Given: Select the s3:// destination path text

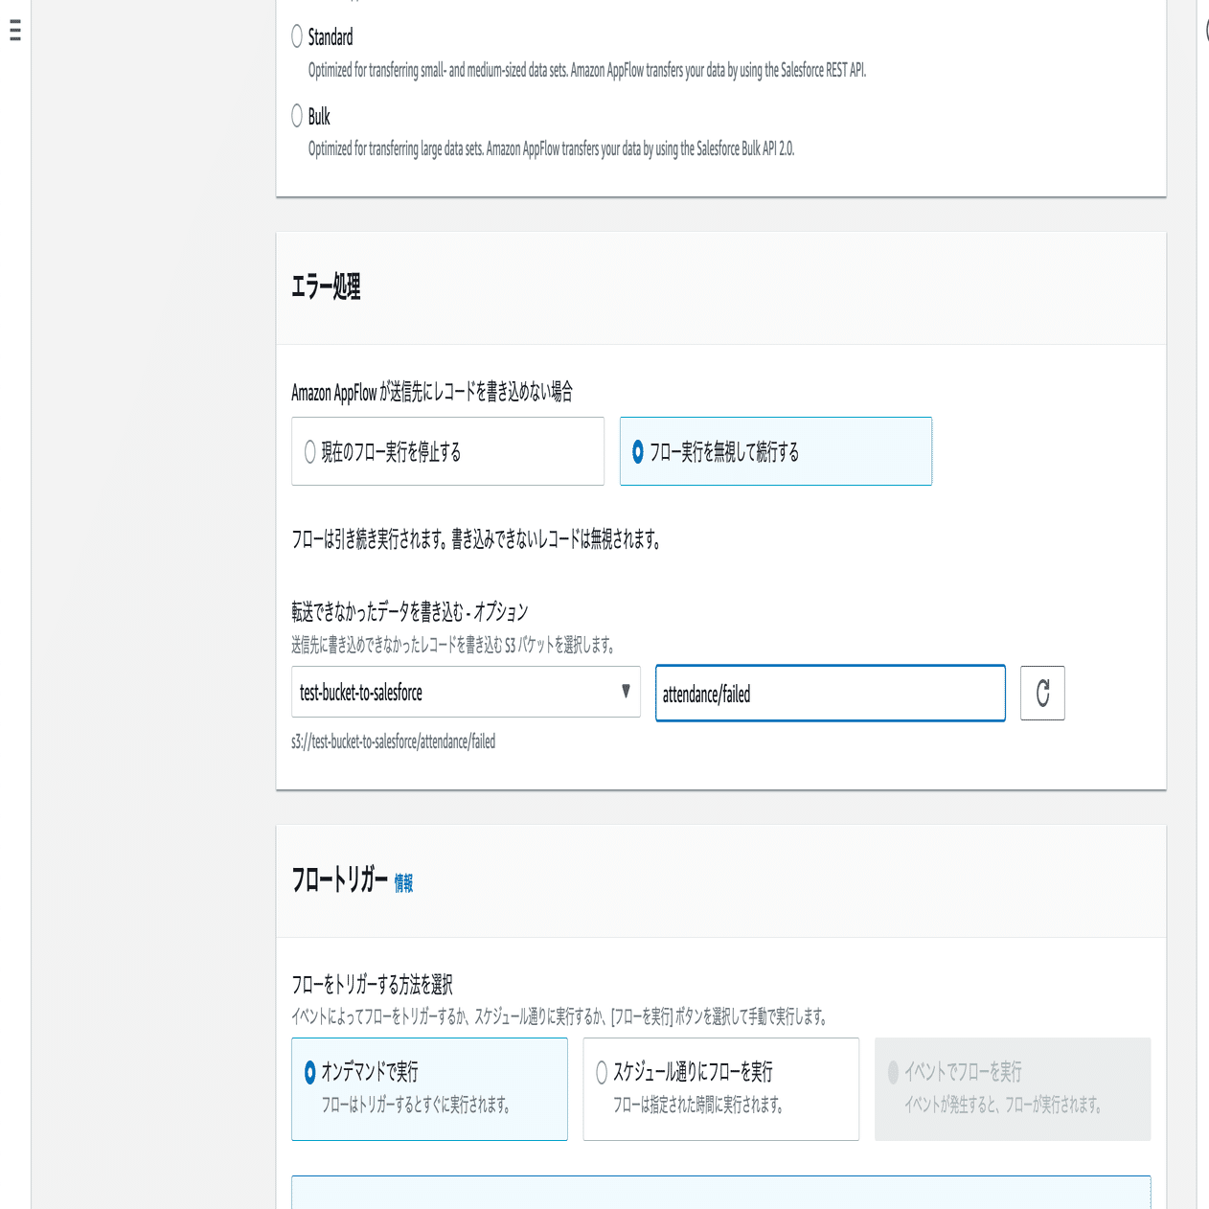Looking at the screenshot, I should coord(394,741).
